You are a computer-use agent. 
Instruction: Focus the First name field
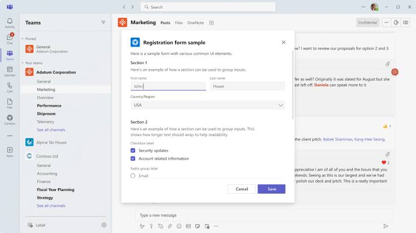point(168,86)
